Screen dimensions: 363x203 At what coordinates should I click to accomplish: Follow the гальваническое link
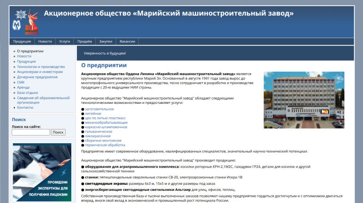[99, 132]
